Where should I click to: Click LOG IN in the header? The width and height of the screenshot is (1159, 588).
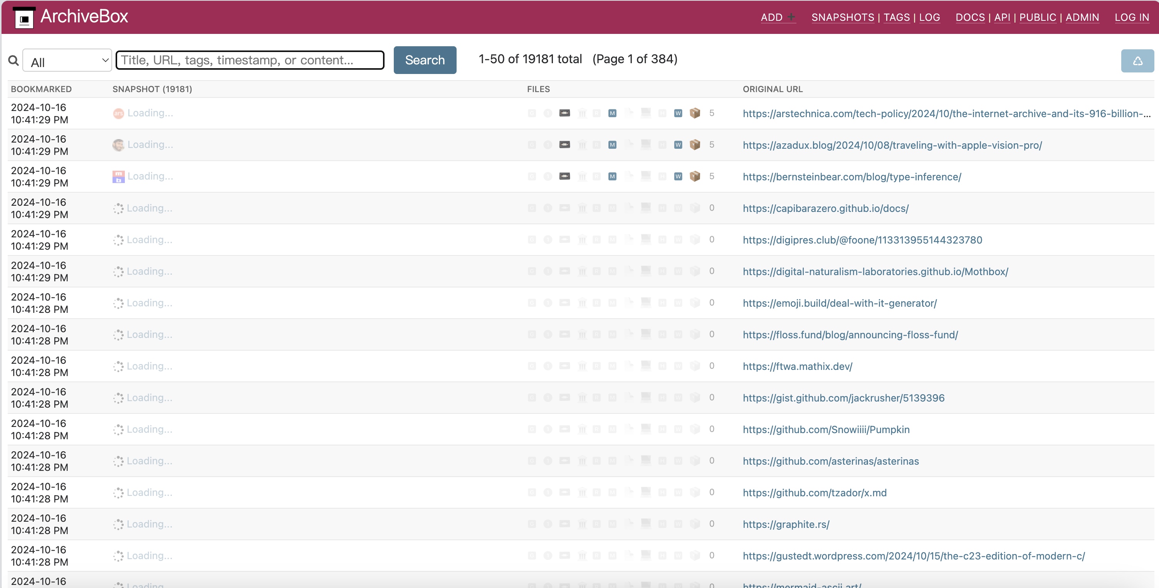1131,17
